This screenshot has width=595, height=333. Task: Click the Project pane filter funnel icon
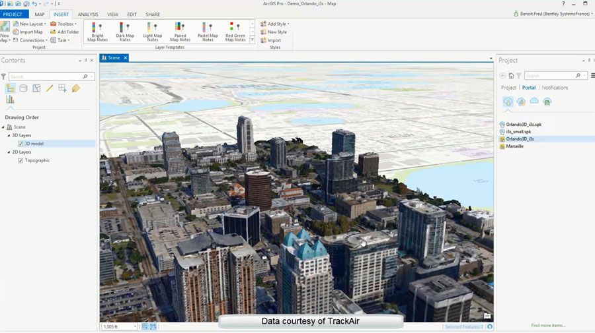click(519, 76)
